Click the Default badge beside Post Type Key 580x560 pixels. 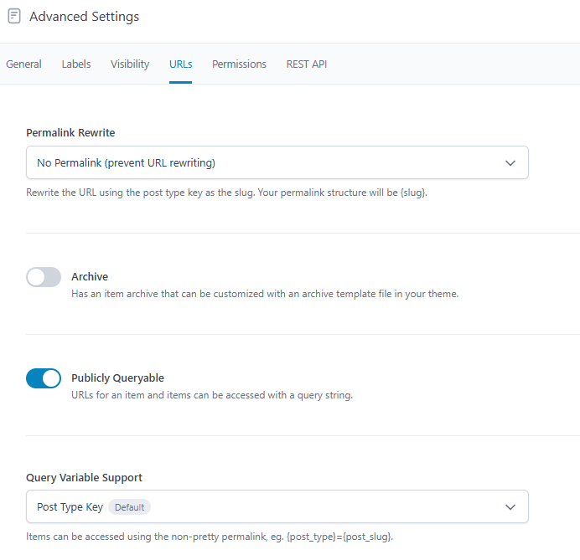coord(129,507)
